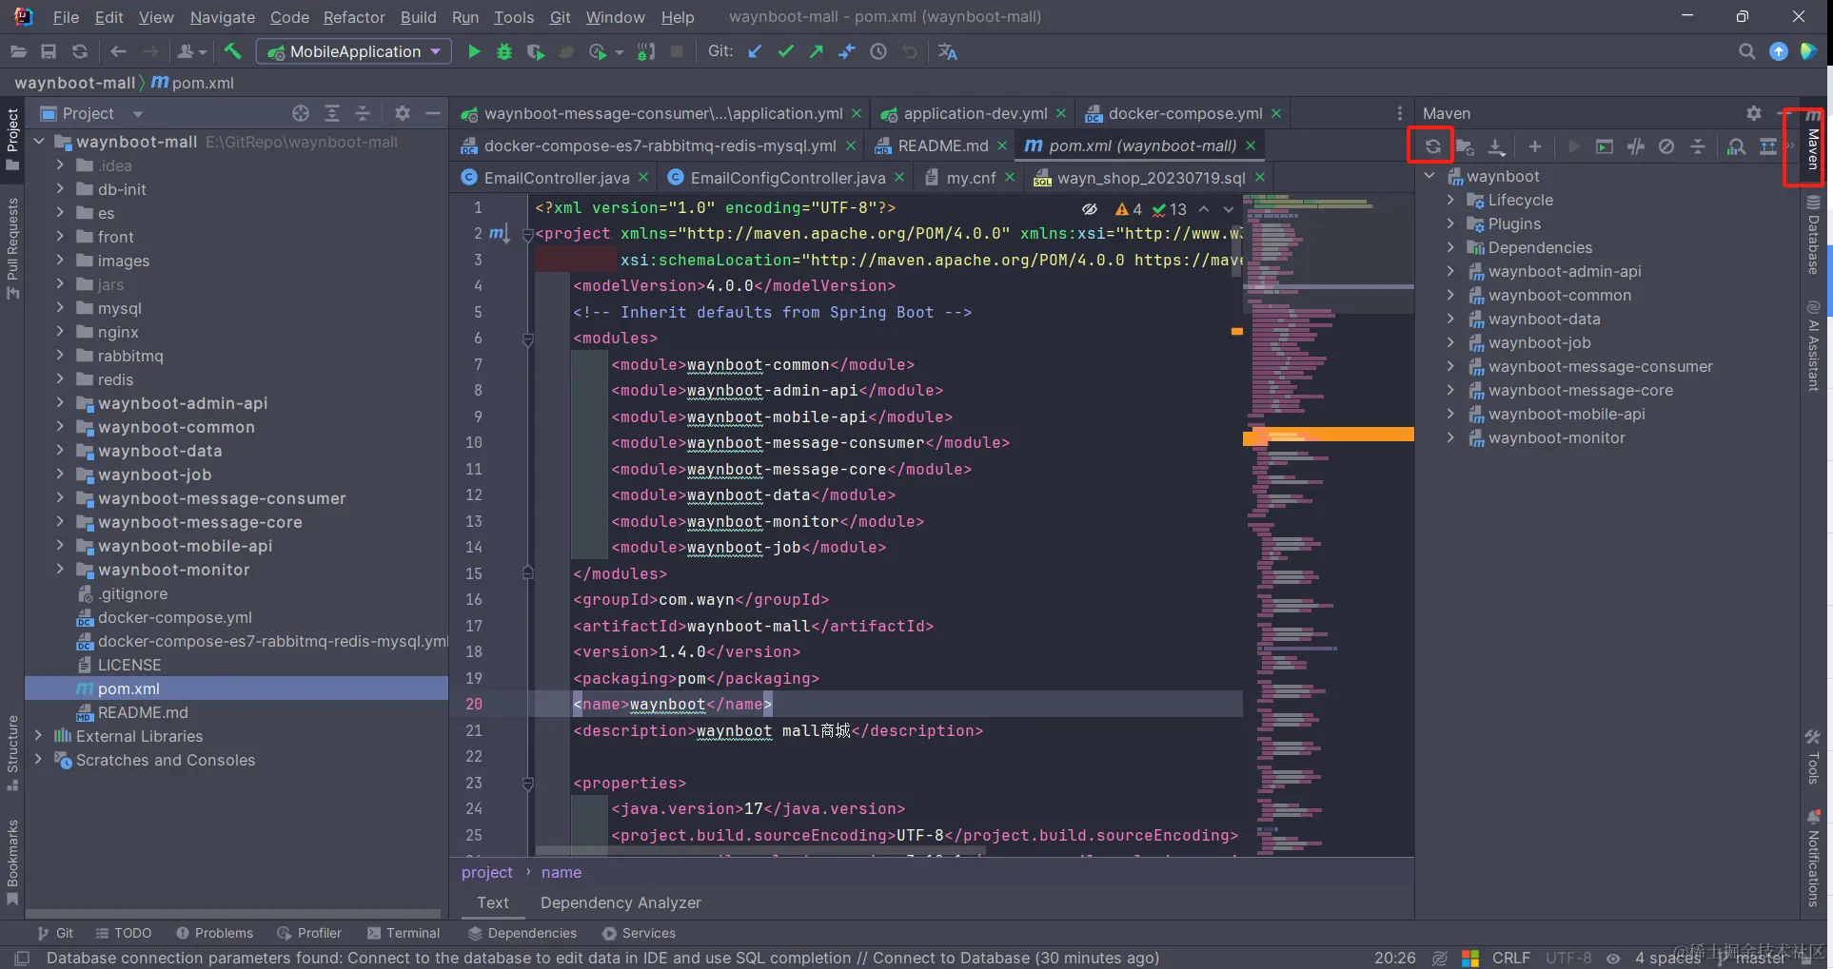Screen dimensions: 1833x969
Task: Open Maven panel settings gear
Action: pos(1754,113)
